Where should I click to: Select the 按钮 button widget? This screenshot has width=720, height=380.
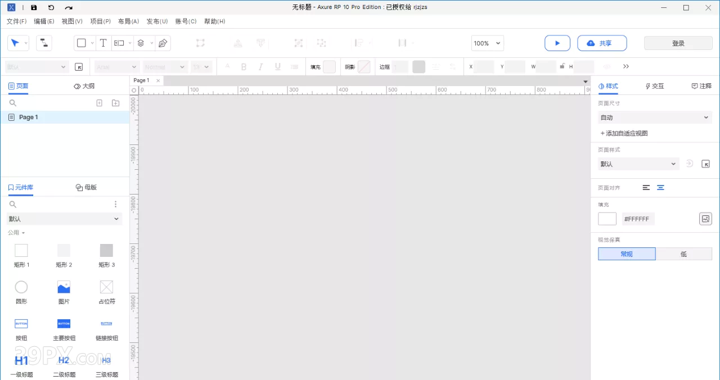point(21,329)
